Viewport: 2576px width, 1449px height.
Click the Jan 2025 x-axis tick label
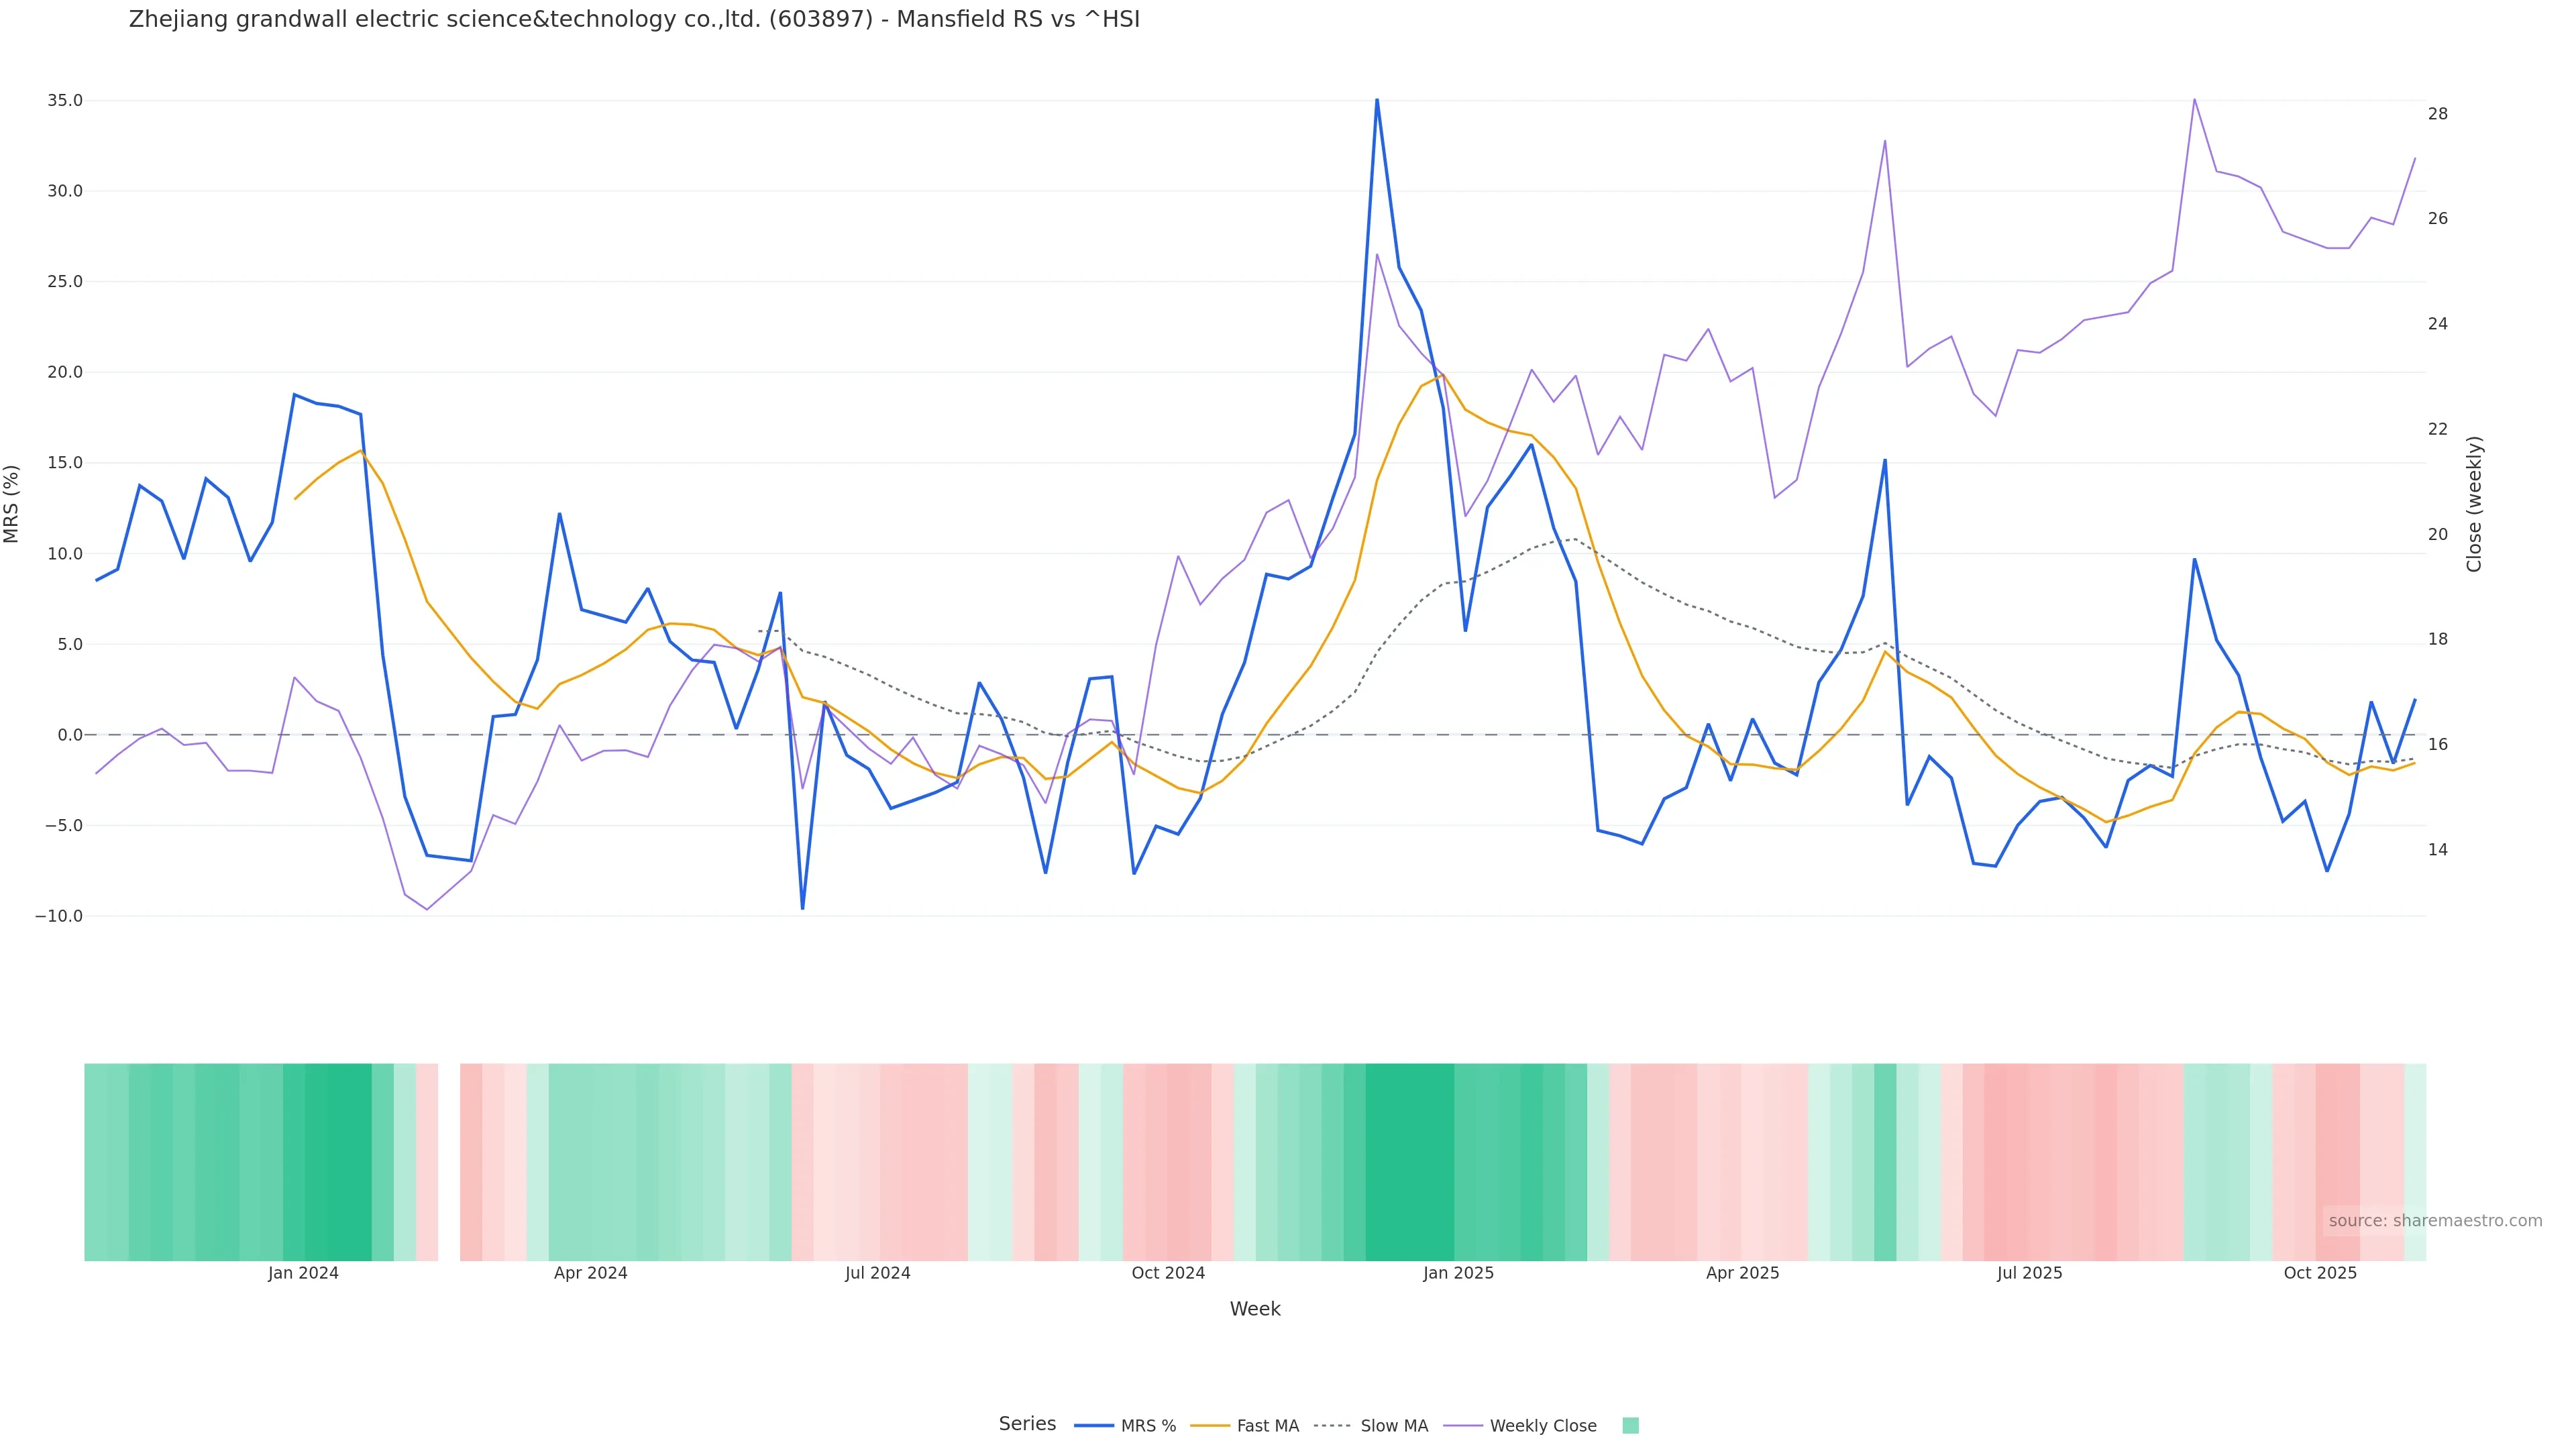pyautogui.click(x=1458, y=1274)
